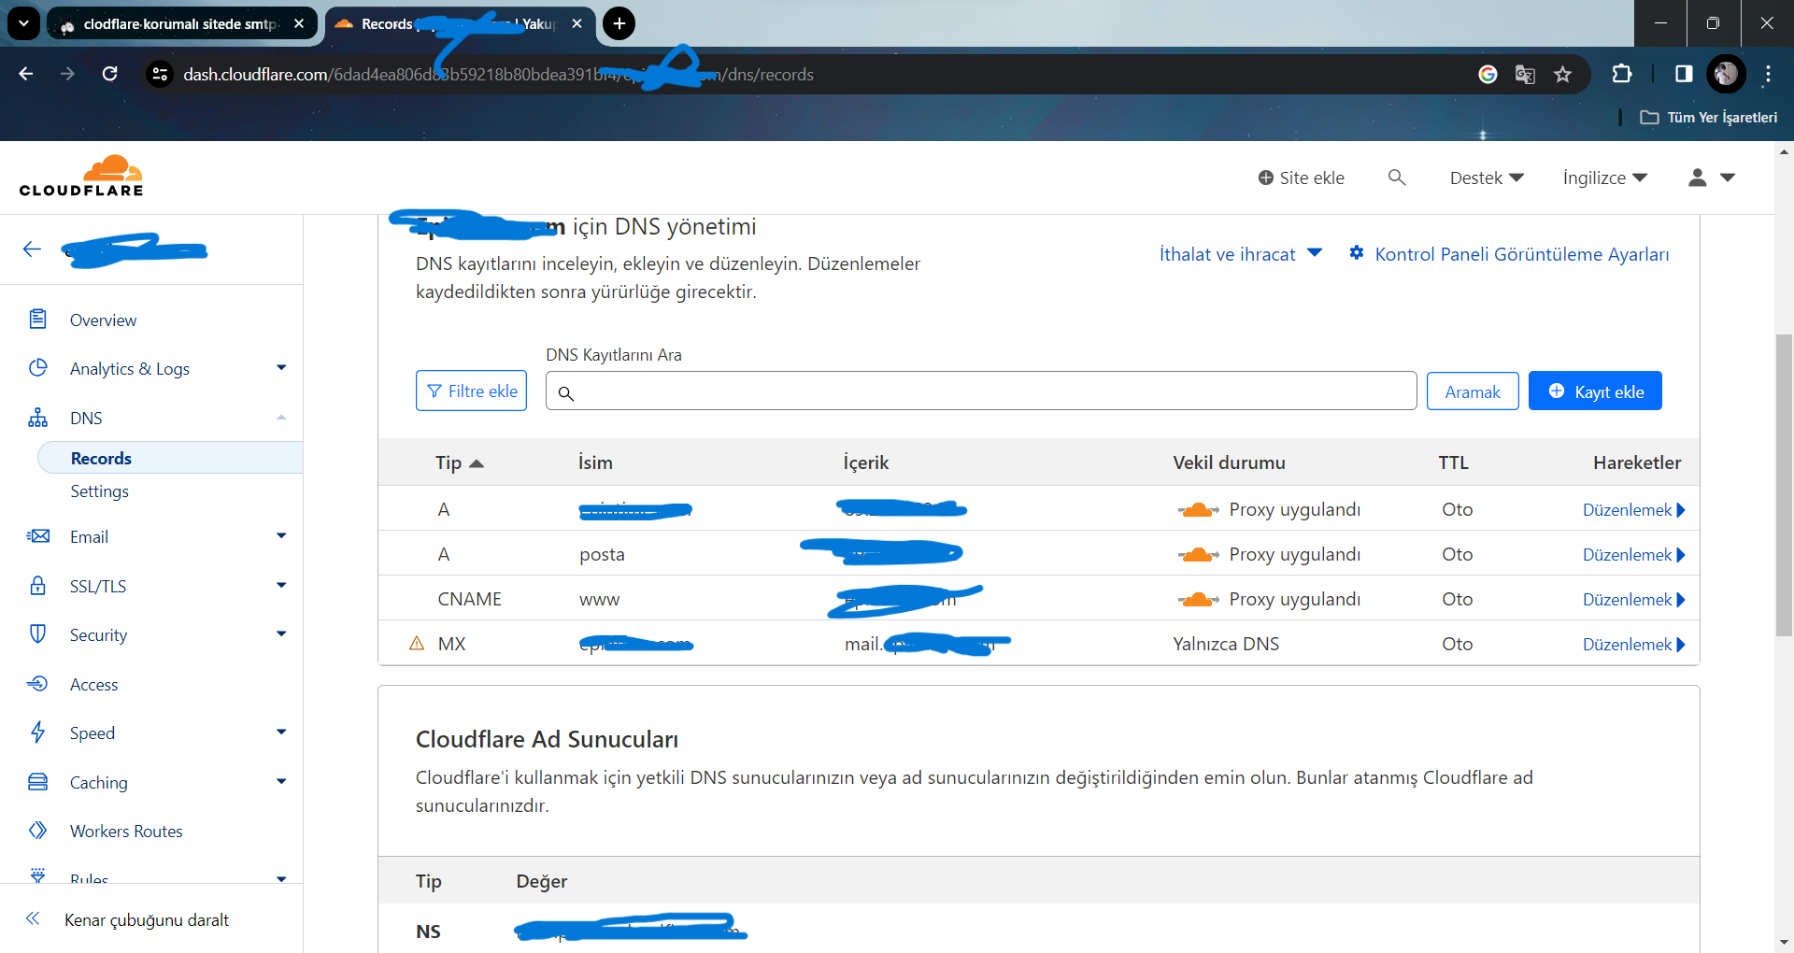1794x953 pixels.
Task: Open DNS Settings in the sidebar
Action: point(99,491)
